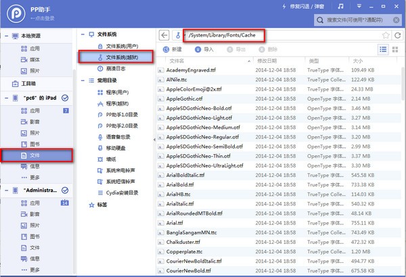
Task: Select list view mode icon
Action: tap(383, 49)
